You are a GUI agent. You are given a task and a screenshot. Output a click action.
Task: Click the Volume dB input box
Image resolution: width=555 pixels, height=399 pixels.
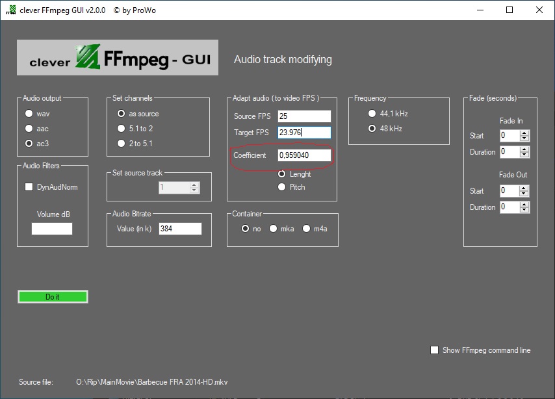tap(52, 229)
